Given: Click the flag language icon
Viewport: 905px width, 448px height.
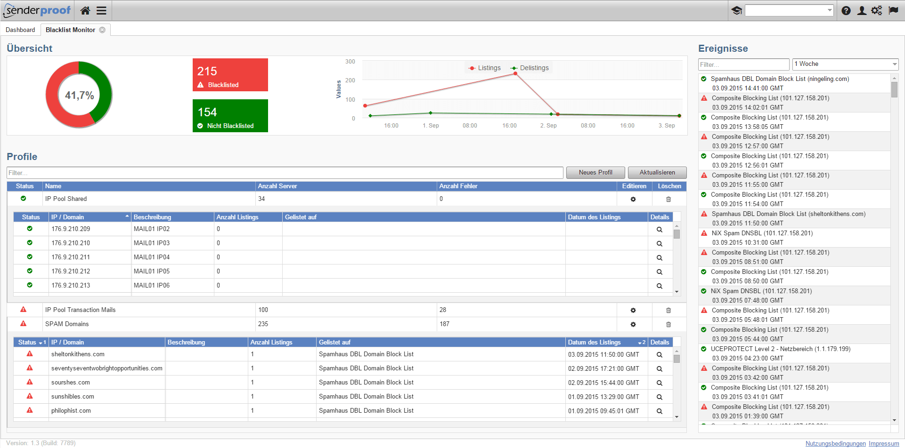Looking at the screenshot, I should [x=893, y=10].
